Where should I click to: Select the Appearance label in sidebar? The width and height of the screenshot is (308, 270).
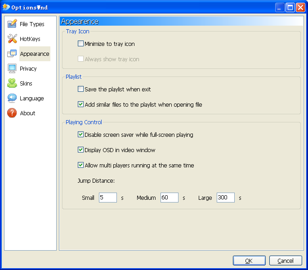point(35,54)
